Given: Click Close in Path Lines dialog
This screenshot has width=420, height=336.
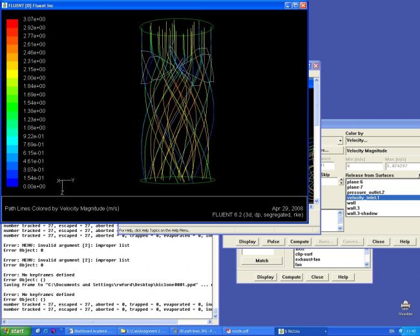Looking at the screenshot, I should point(378,242).
